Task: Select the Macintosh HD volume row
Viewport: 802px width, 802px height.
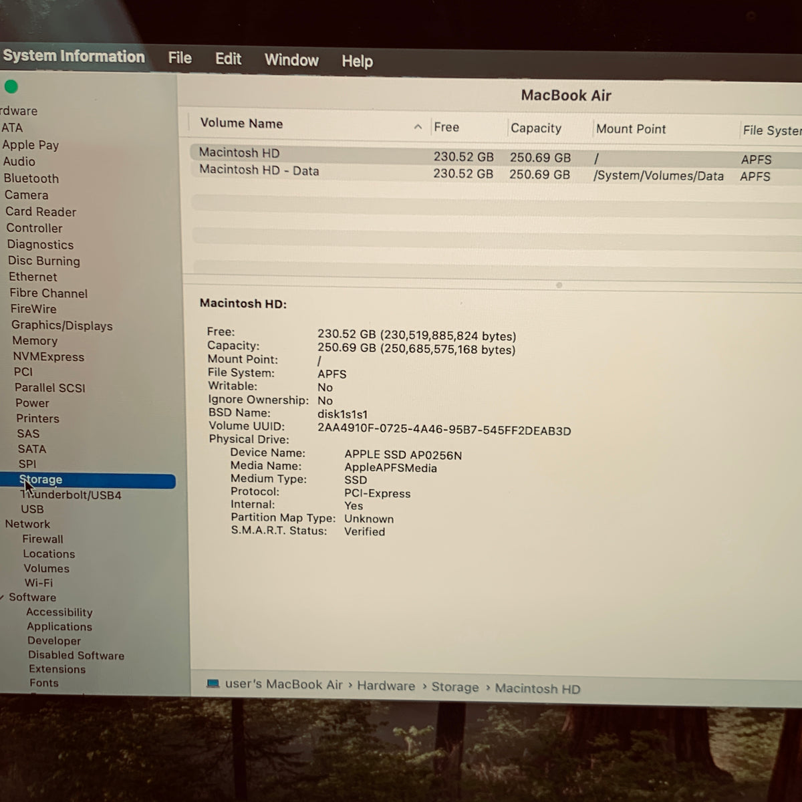Action: pyautogui.click(x=495, y=155)
